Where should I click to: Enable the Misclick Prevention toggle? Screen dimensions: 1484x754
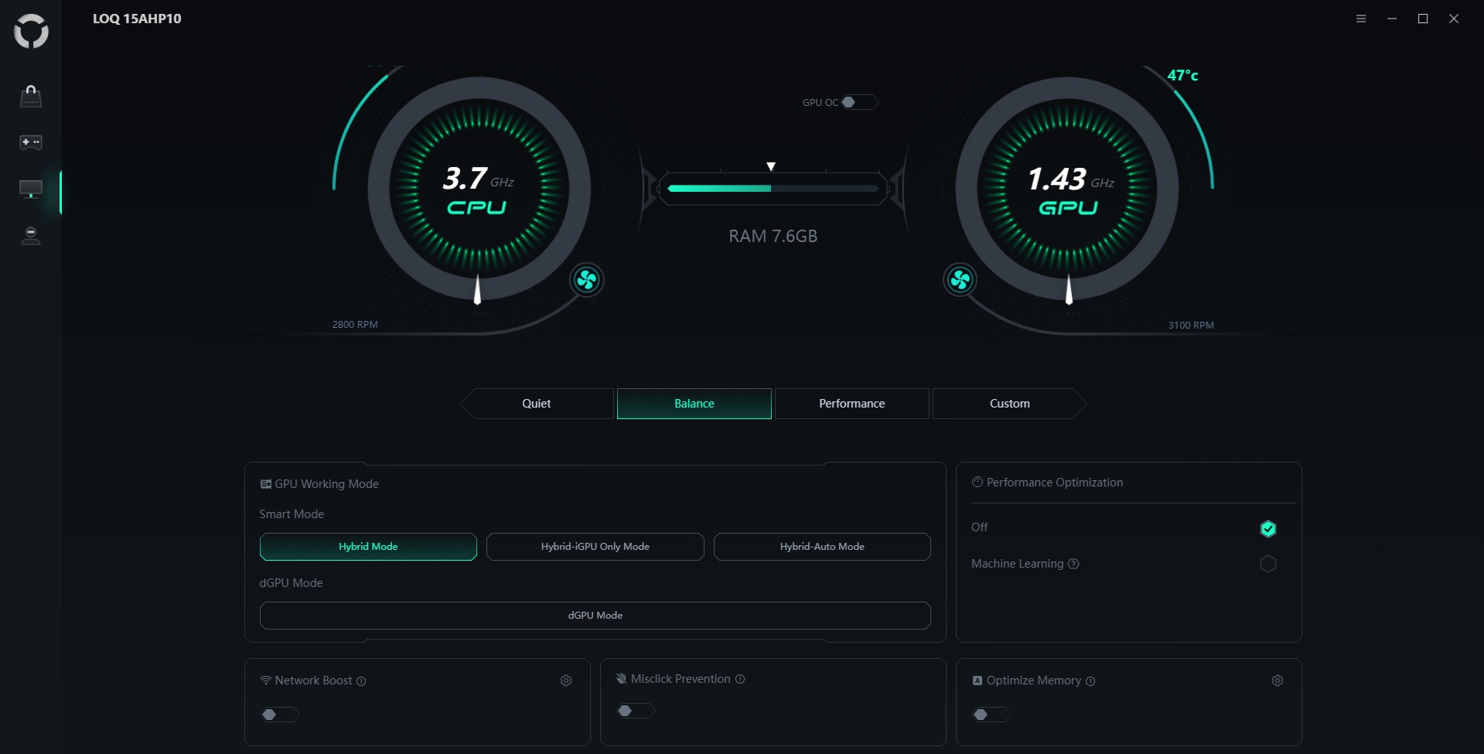(636, 711)
